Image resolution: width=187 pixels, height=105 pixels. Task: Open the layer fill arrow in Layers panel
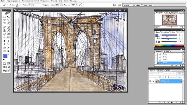click(183, 77)
